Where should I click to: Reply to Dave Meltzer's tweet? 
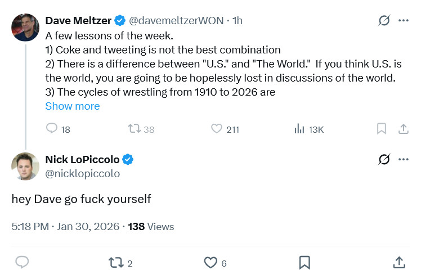pyautogui.click(x=52, y=129)
